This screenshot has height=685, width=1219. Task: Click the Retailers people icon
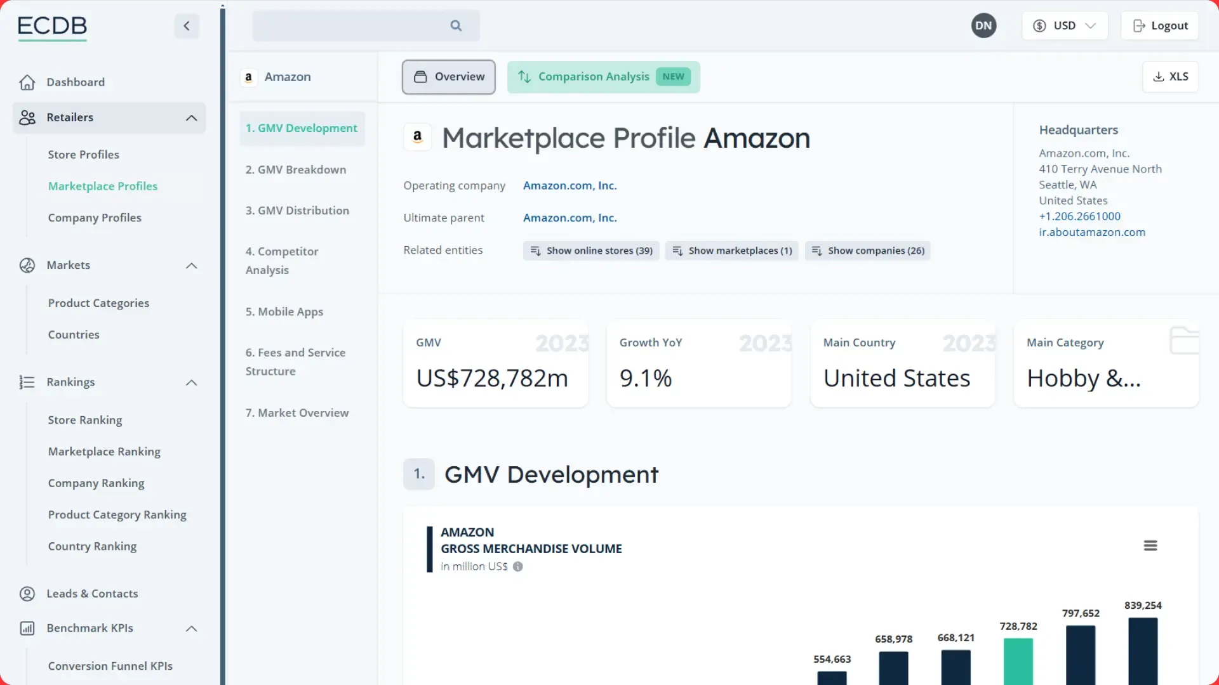[x=27, y=117]
